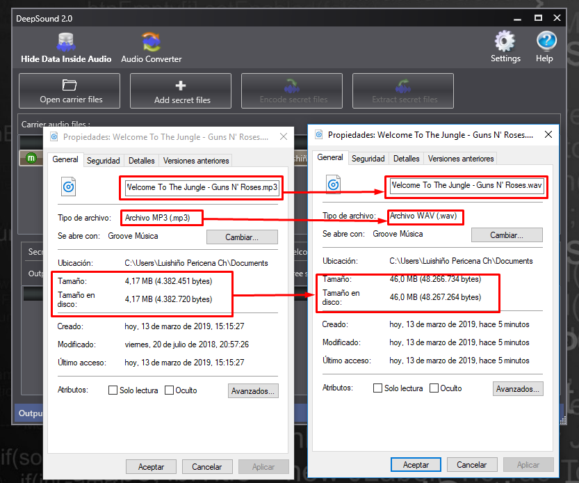Click Add secret files button
The image size is (579, 483).
[x=181, y=91]
